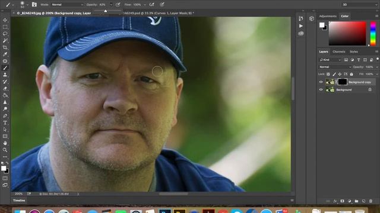Switch to the Adjustments tab
This screenshot has width=380, height=213.
tap(328, 16)
